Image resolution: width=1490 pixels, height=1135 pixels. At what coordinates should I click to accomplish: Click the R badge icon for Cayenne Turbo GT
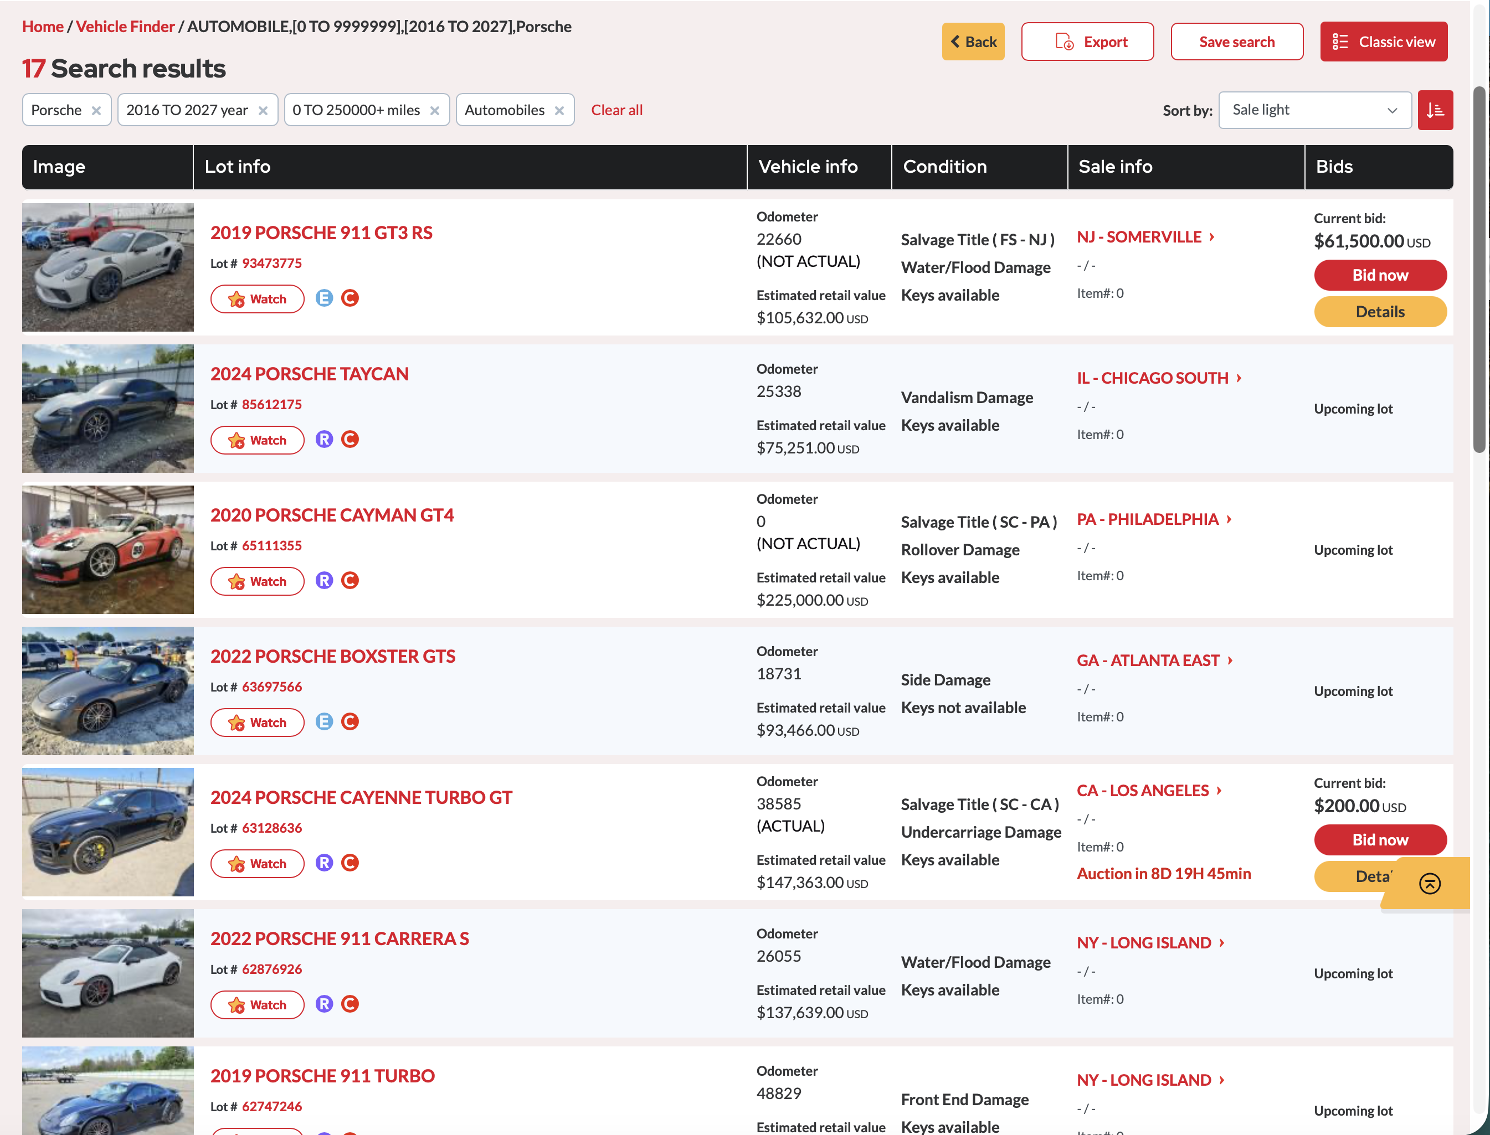pyautogui.click(x=325, y=863)
